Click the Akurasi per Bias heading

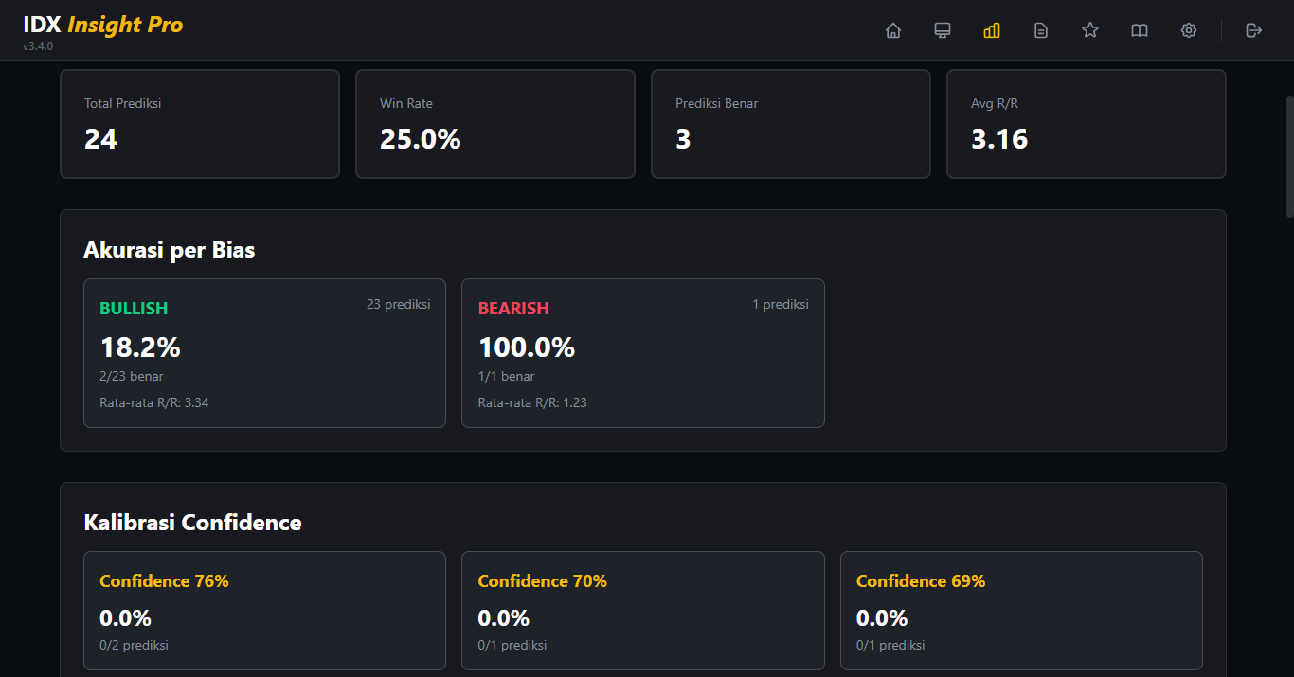170,250
